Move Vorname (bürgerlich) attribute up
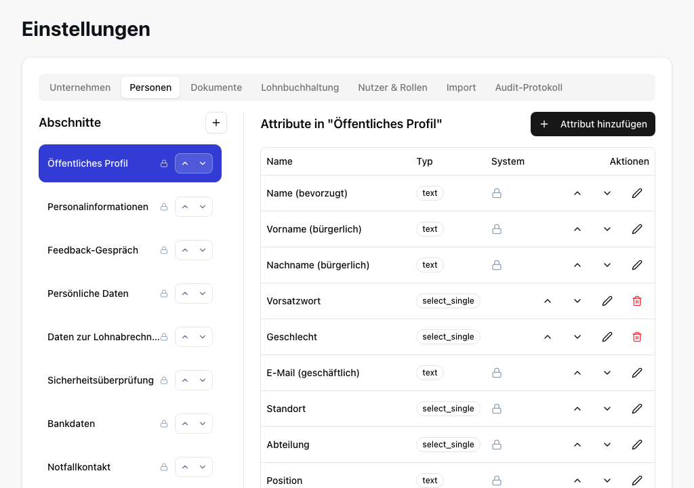 577,229
